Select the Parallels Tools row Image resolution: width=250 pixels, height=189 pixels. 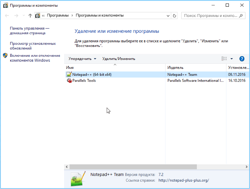coord(157,80)
